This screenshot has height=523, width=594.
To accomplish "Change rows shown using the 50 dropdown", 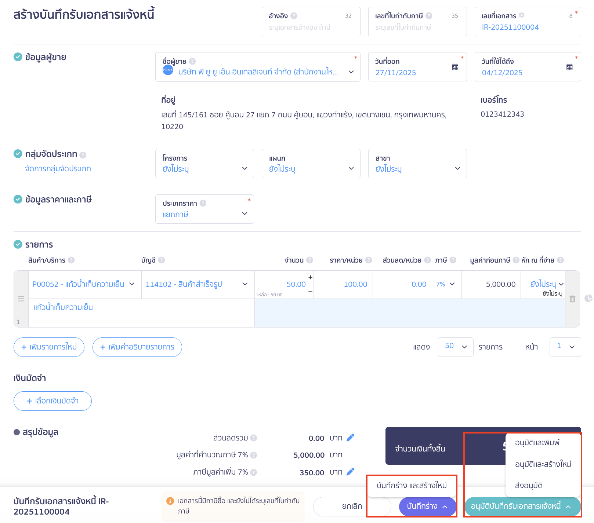I will (x=455, y=347).
